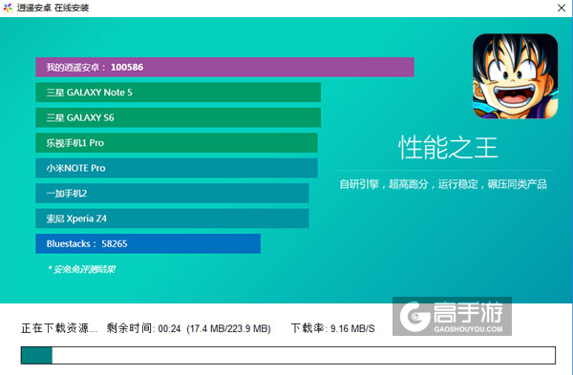
Task: Click the cartoon character game icon
Action: 516,76
